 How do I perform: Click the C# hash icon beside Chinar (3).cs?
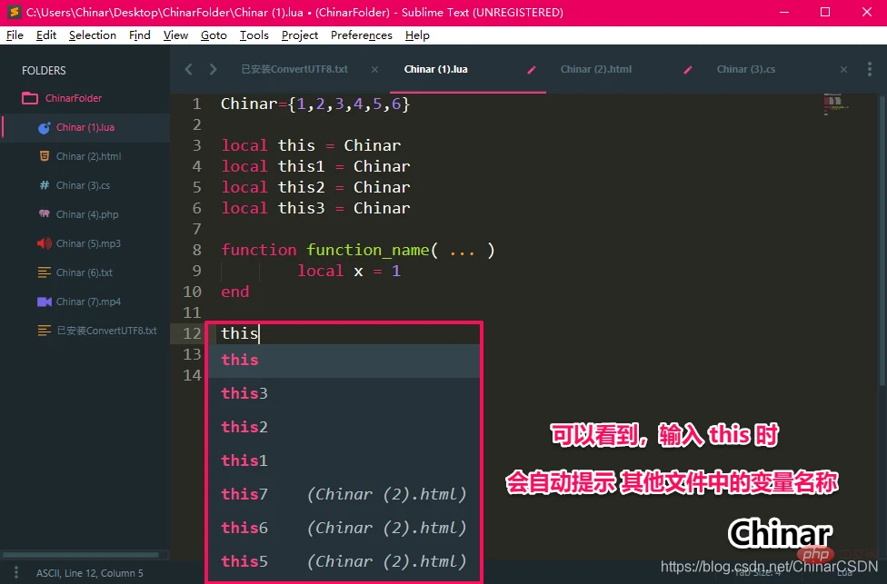point(45,185)
